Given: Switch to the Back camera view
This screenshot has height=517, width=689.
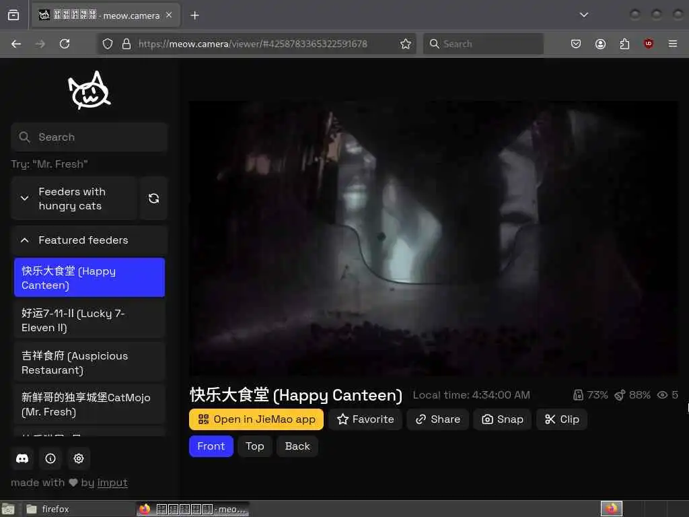Looking at the screenshot, I should 297,446.
